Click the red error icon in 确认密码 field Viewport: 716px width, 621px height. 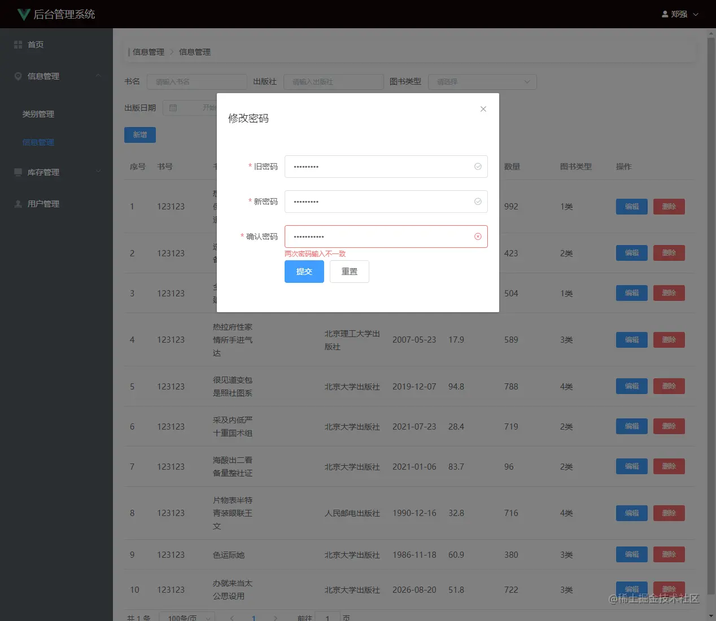pyautogui.click(x=478, y=237)
